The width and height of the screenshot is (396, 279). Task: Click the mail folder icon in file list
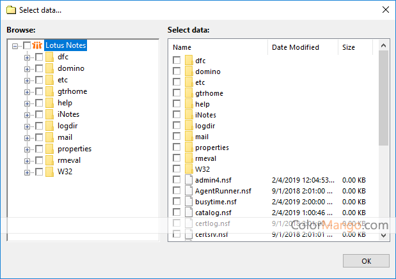click(189, 137)
